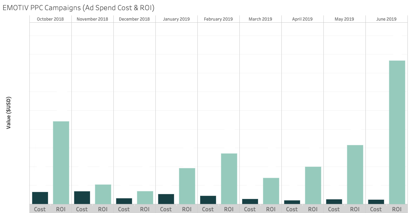The width and height of the screenshot is (419, 213).
Task: Click the Cost label under October 2018
Action: click(x=40, y=209)
